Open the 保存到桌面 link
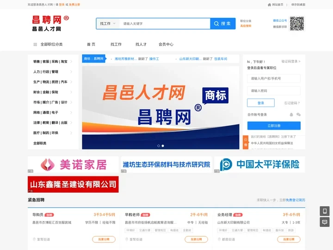Viewport: 333px width, 250px height. tap(298, 5)
